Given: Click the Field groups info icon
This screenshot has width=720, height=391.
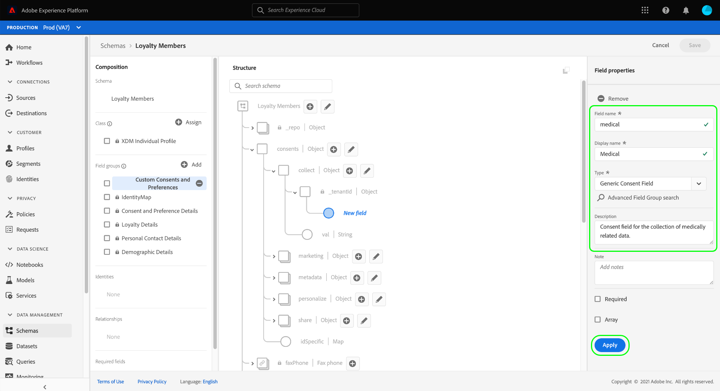Looking at the screenshot, I should click(x=124, y=166).
